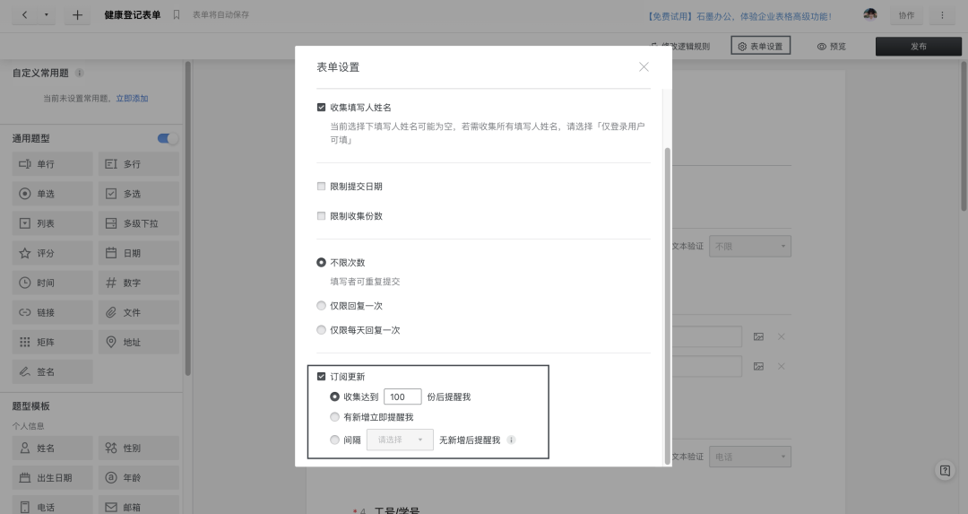Enable 限制收集份数 checkbox

(x=321, y=215)
